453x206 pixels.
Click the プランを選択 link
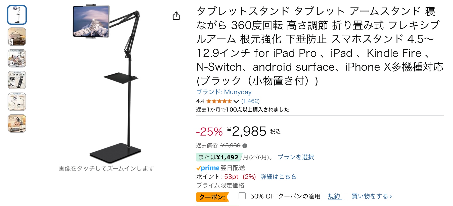296,157
